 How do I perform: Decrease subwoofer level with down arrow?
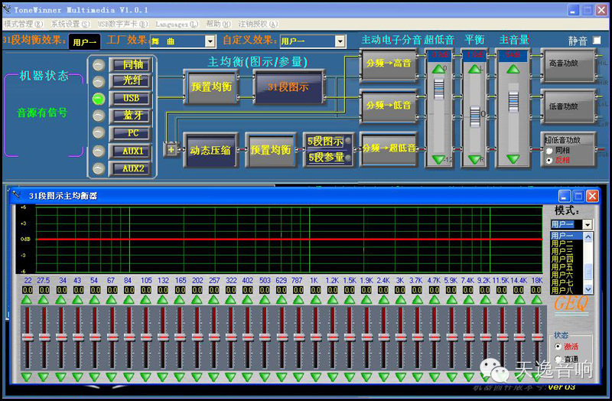coord(438,159)
